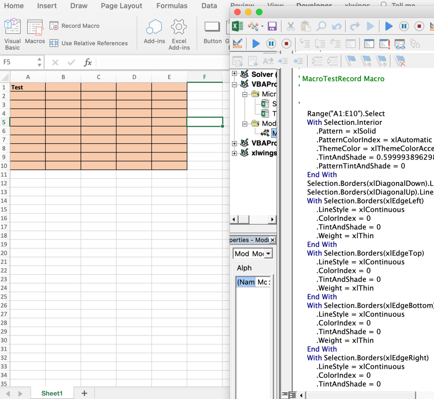The width and height of the screenshot is (434, 399).
Task: Click the Add-ins hexagon icon
Action: click(x=154, y=27)
